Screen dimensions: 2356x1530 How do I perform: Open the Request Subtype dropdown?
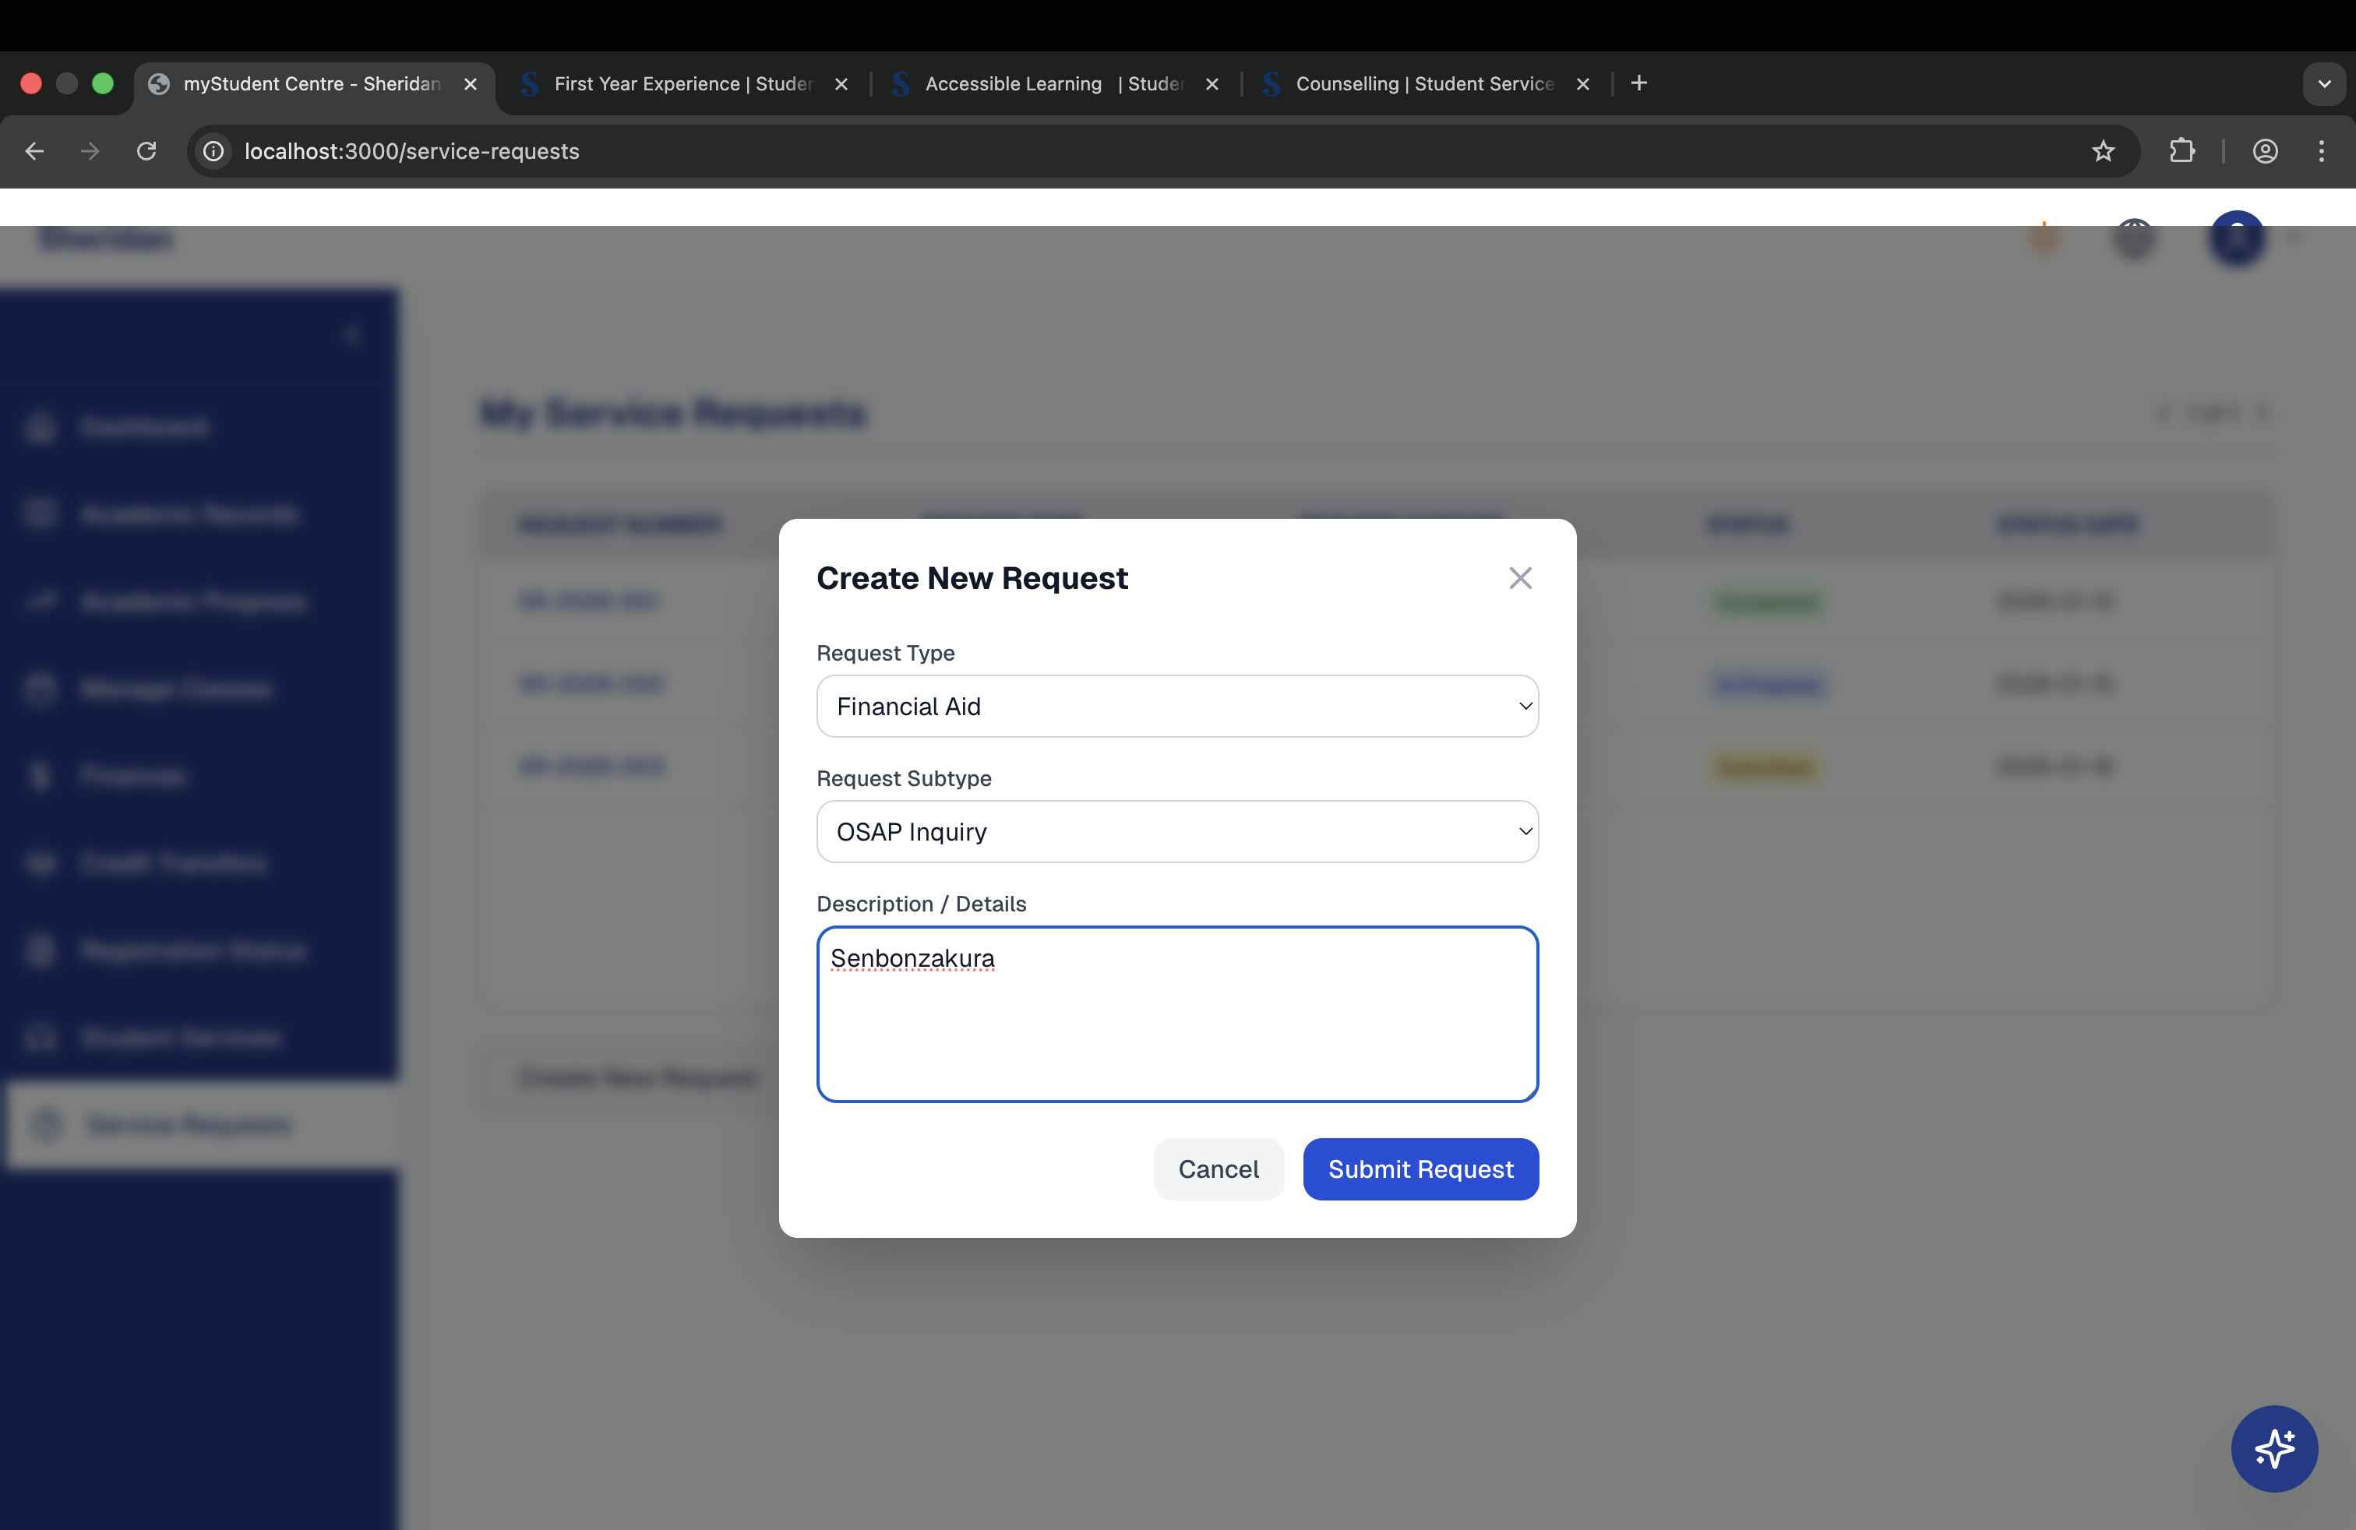point(1176,831)
